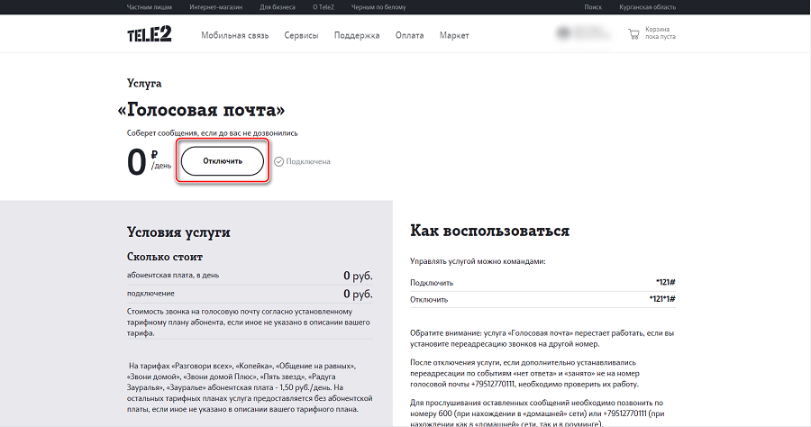
Task: Click подключение price row label
Action: [150, 293]
